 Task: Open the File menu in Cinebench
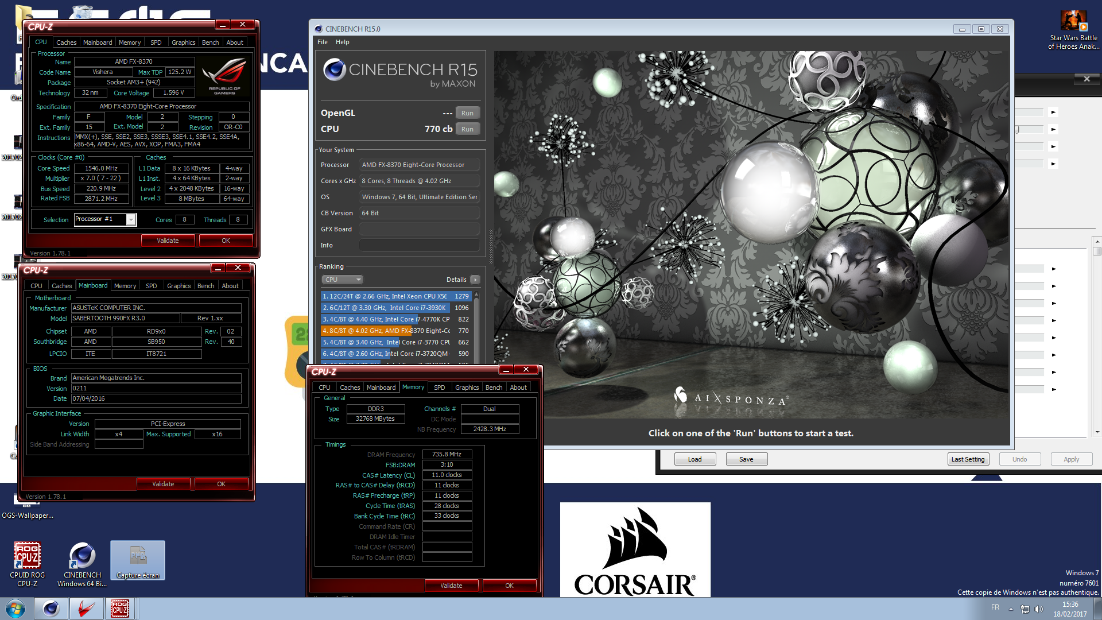[323, 42]
